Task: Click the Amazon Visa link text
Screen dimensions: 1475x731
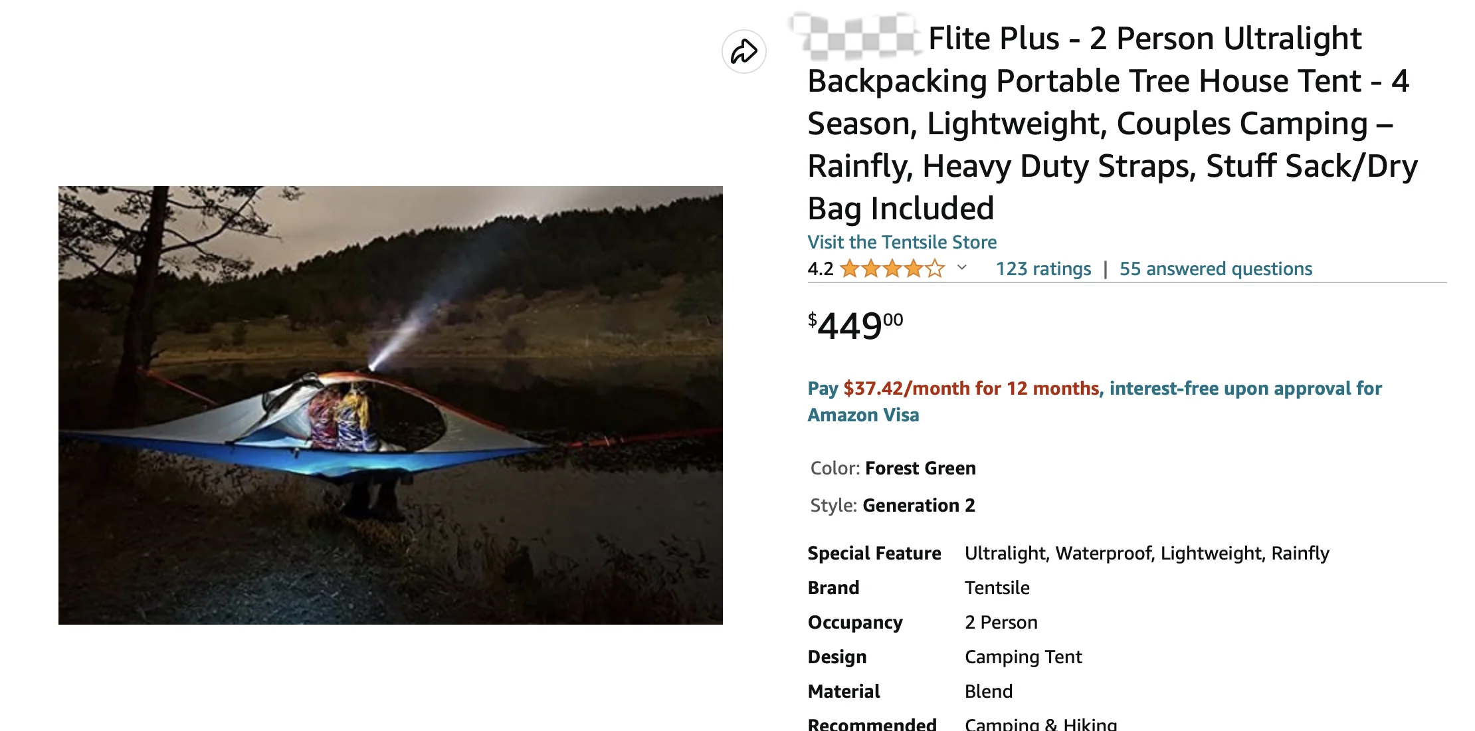Action: [863, 415]
